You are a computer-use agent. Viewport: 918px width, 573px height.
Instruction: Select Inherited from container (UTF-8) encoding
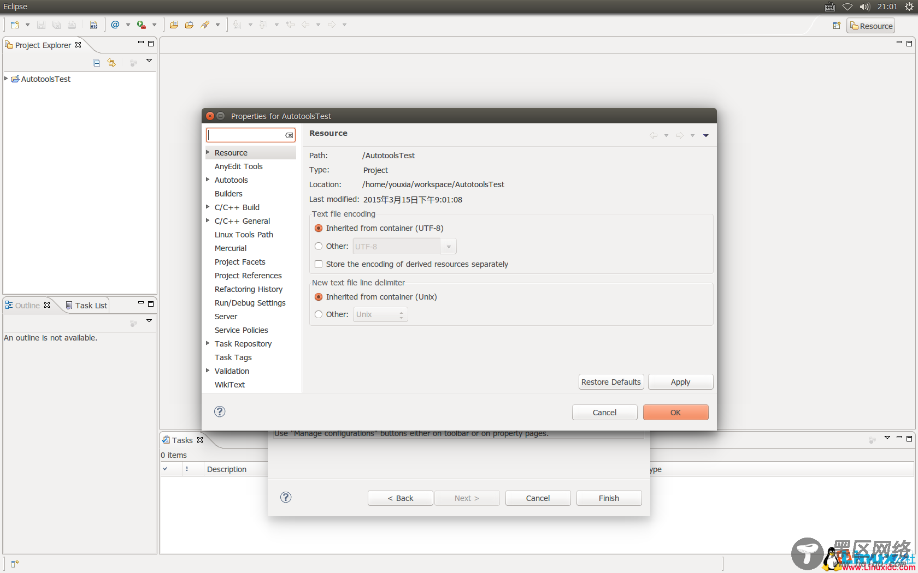319,228
